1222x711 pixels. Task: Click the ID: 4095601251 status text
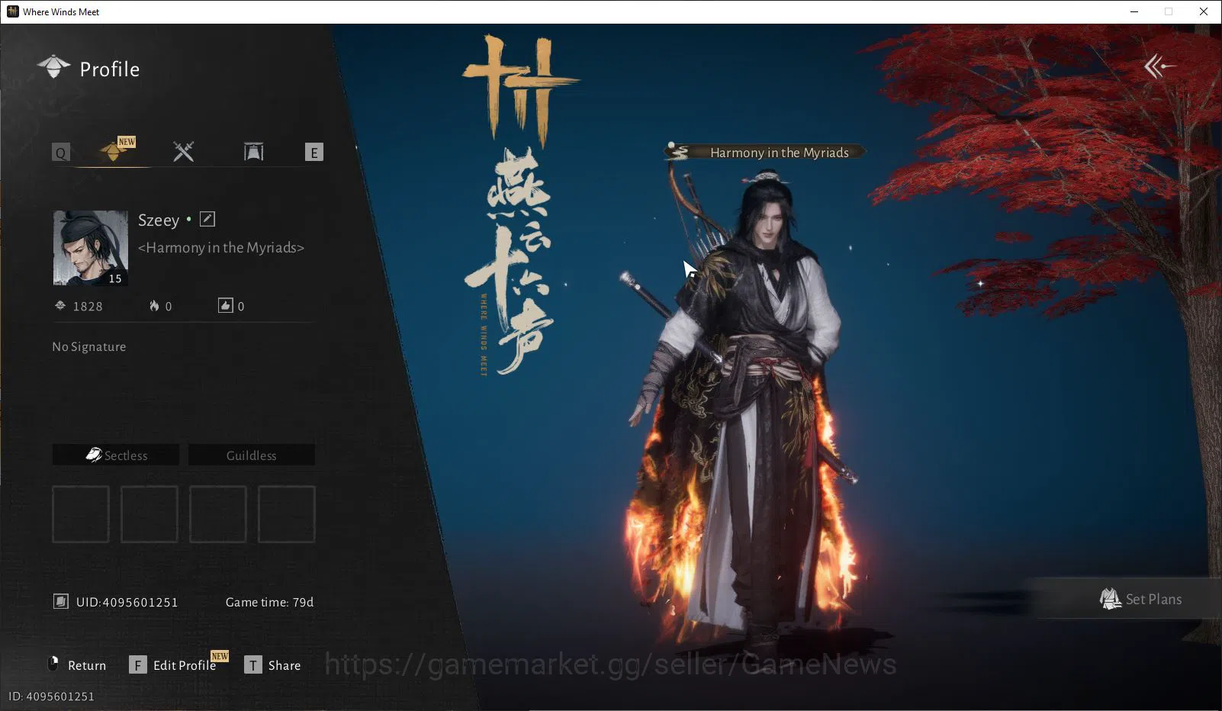pos(51,696)
